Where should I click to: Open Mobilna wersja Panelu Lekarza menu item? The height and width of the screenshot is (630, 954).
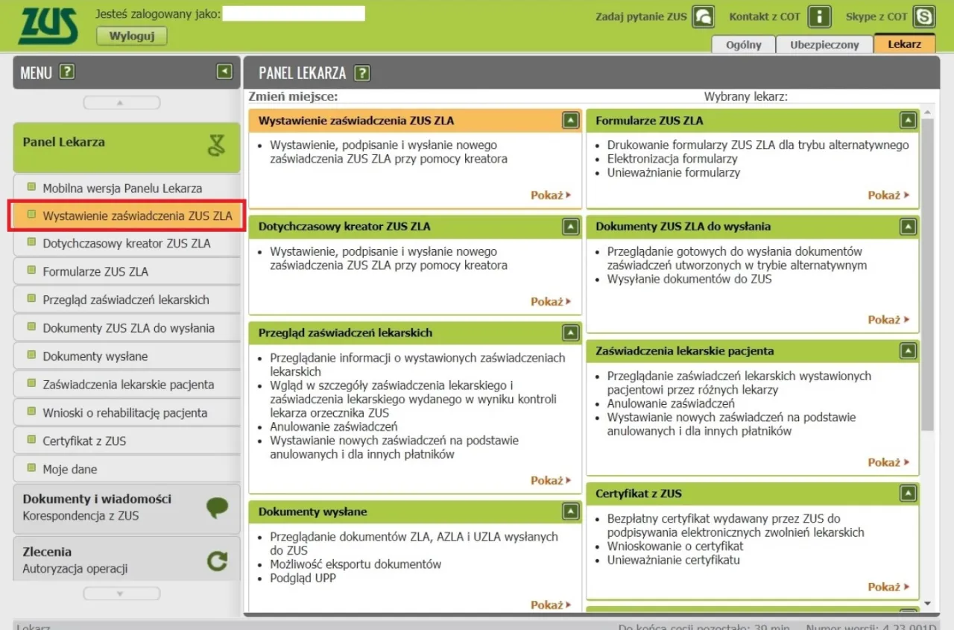pos(127,188)
